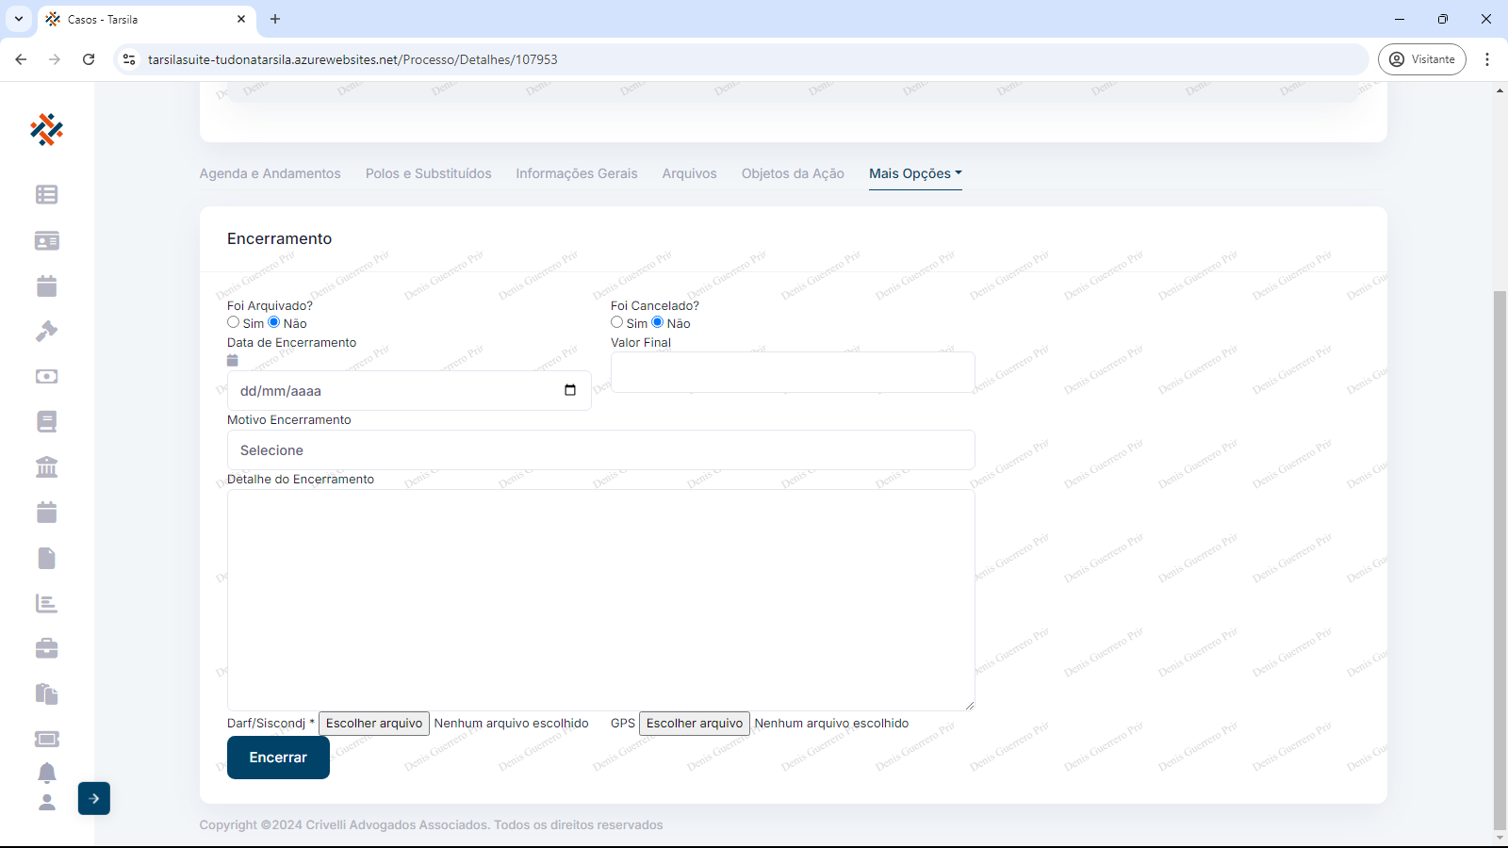1508x848 pixels.
Task: Switch to Polos e Substituídos tab
Action: pos(428,173)
